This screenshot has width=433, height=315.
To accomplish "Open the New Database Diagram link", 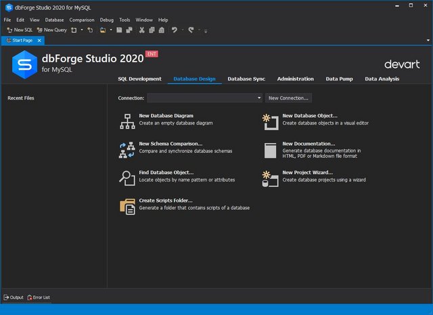I will coord(166,116).
